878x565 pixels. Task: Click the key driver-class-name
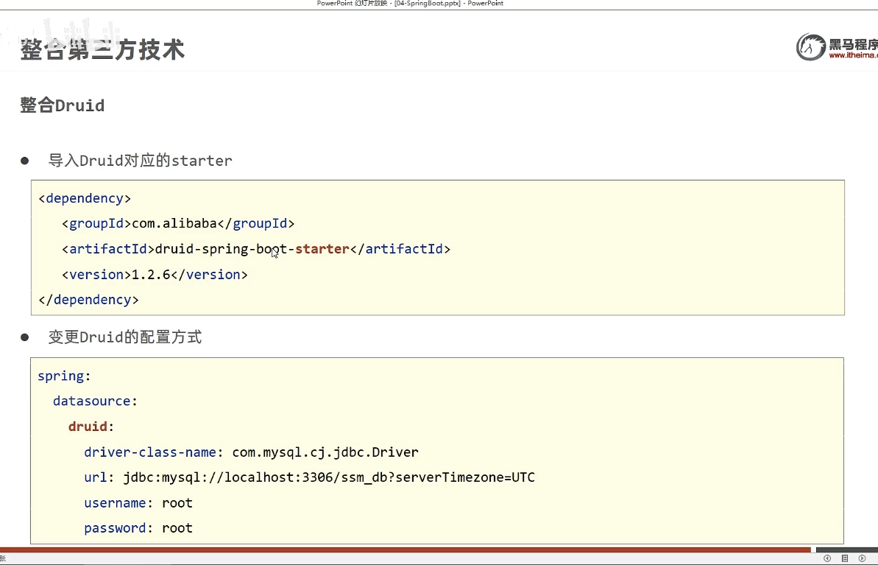point(150,452)
